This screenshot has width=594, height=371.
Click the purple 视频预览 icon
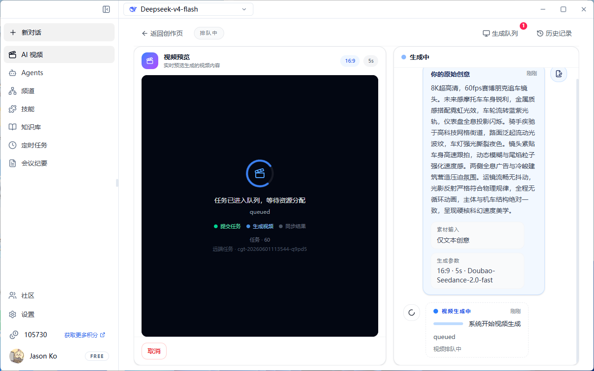(x=150, y=60)
